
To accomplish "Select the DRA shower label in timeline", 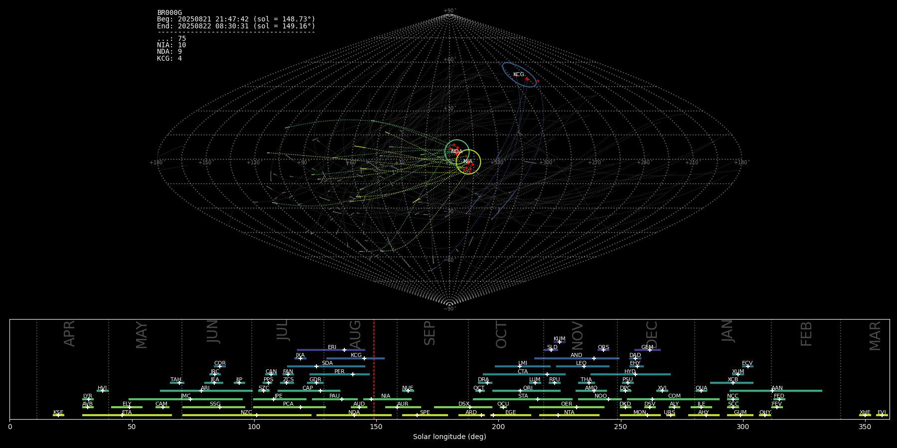I will coord(483,380).
